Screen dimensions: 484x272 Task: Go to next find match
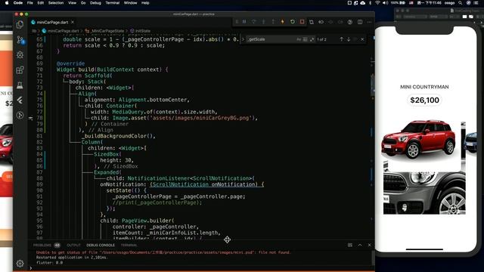(x=349, y=39)
